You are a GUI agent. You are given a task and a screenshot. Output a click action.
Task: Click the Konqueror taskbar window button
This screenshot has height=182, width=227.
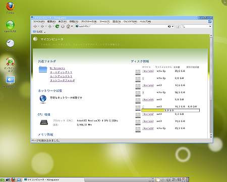[53, 179]
